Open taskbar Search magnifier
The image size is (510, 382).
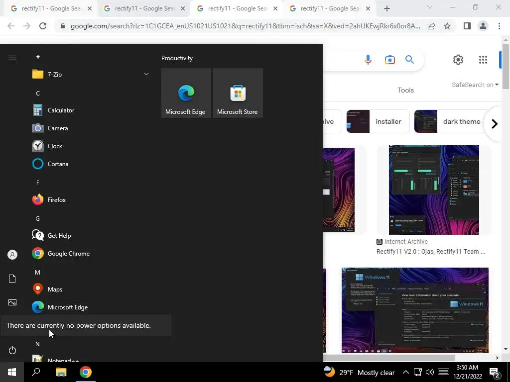(36, 372)
